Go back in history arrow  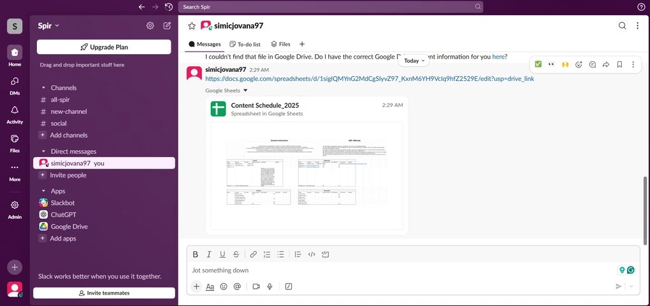(x=141, y=6)
